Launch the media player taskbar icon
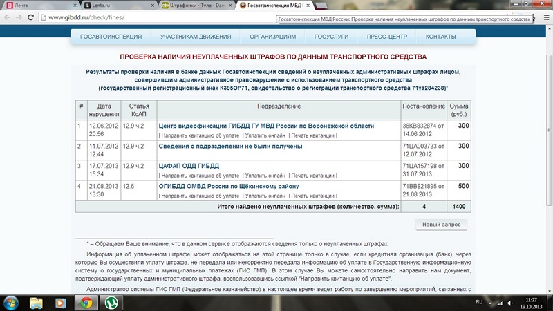This screenshot has width=553, height=311. coord(60,302)
